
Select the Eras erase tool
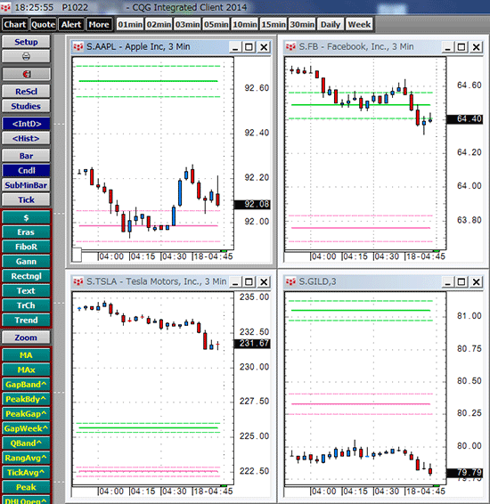click(26, 232)
